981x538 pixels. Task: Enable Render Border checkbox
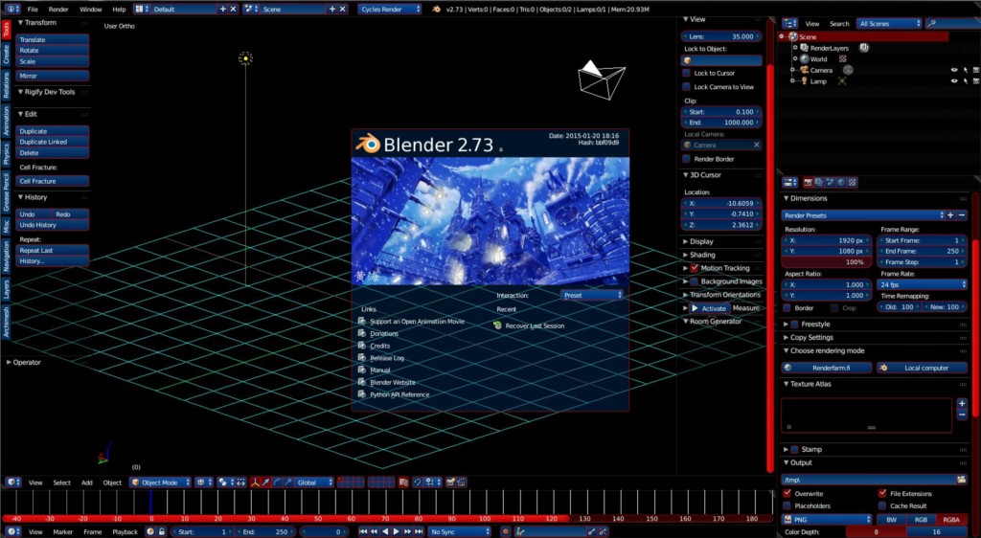(x=687, y=159)
